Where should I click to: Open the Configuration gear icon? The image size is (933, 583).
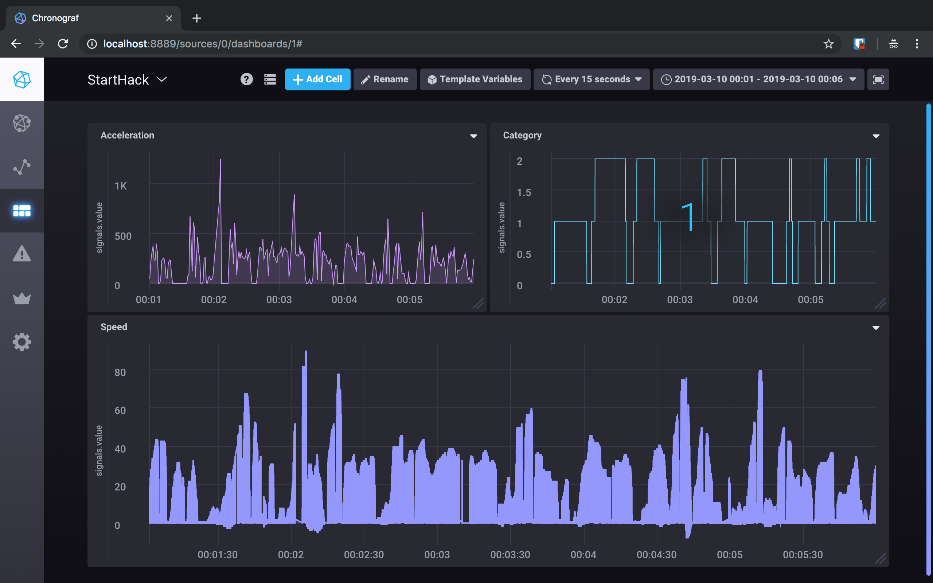(22, 342)
